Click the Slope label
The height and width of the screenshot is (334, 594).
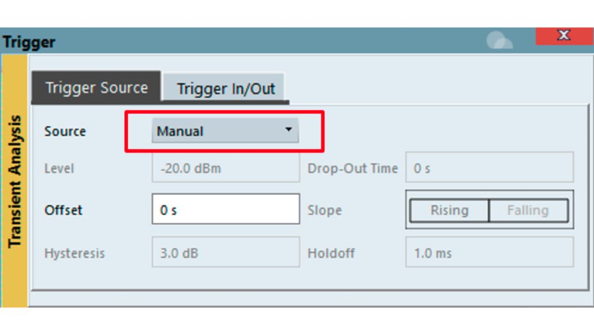(x=324, y=210)
